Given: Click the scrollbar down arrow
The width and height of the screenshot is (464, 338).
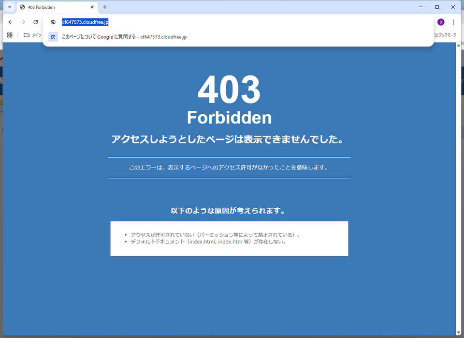Looking at the screenshot, I should (458, 332).
